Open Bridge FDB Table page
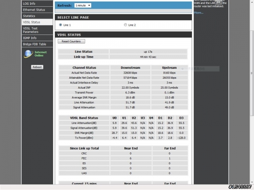Viewport: 254px width, 190px height. click(x=37, y=44)
